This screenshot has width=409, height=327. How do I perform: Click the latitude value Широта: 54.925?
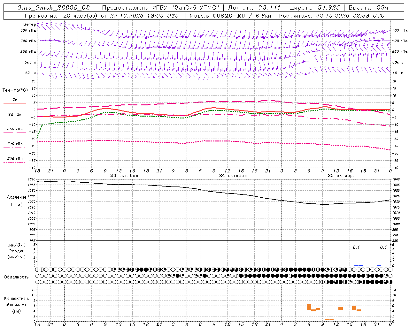pos(314,8)
